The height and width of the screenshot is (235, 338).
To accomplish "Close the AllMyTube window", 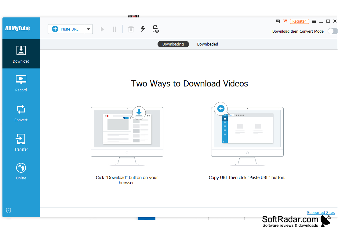I will click(x=335, y=21).
